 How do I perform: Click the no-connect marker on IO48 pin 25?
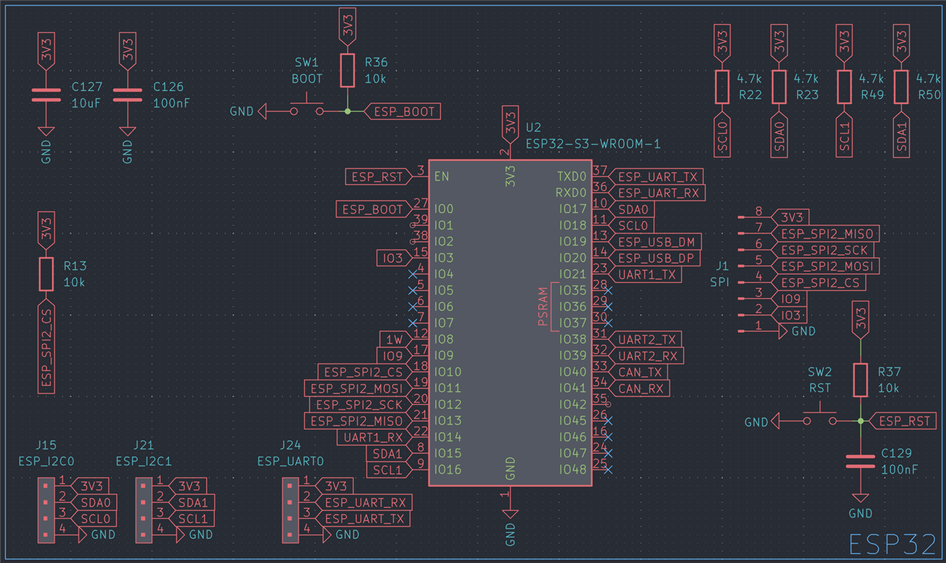coord(608,470)
